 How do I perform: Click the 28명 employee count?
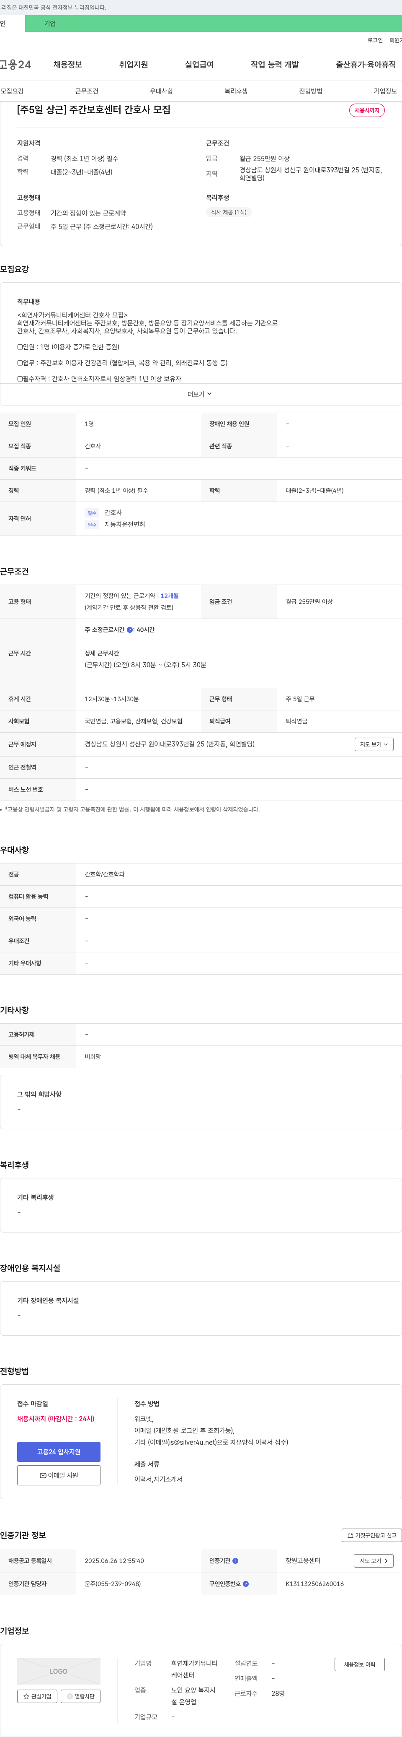(x=278, y=1694)
